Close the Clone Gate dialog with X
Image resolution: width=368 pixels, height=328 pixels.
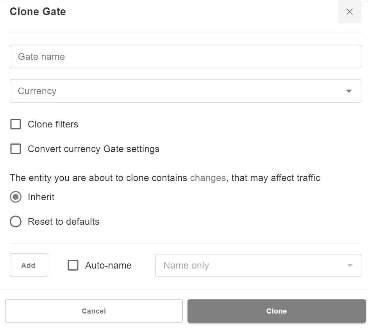tap(349, 12)
